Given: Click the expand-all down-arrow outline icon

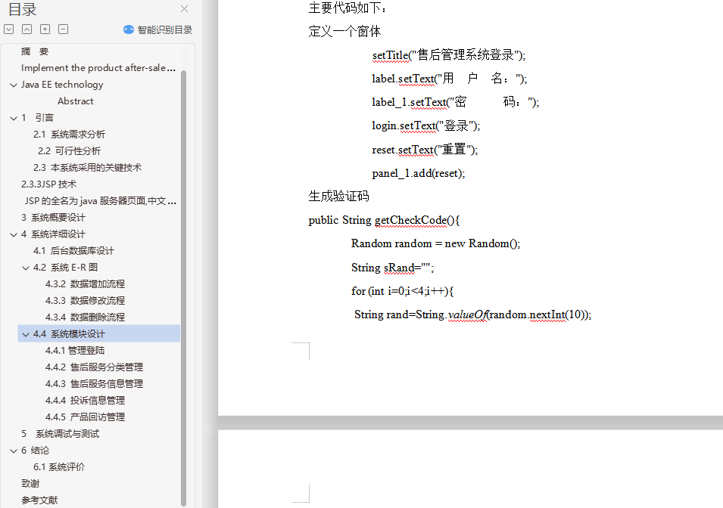Looking at the screenshot, I should 9,29.
